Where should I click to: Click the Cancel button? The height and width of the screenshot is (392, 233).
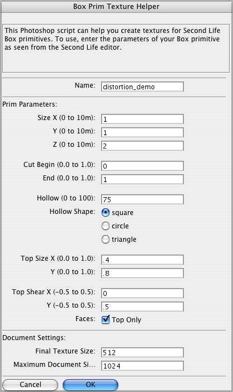click(x=30, y=385)
